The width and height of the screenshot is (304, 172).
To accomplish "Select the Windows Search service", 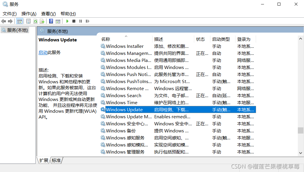I will (124, 96).
